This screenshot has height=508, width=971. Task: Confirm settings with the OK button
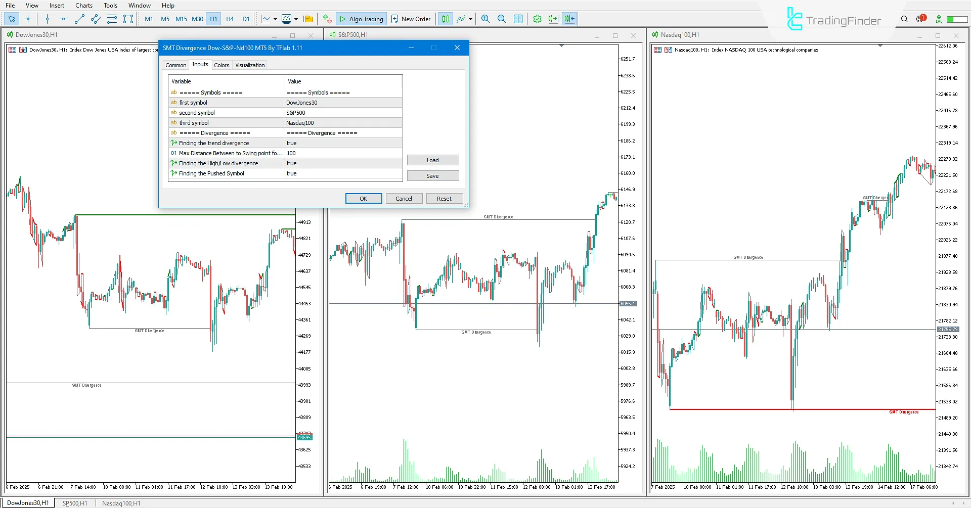363,198
